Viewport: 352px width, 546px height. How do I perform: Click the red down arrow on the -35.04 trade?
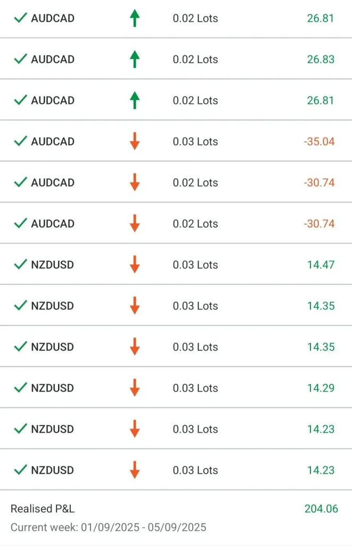[135, 141]
